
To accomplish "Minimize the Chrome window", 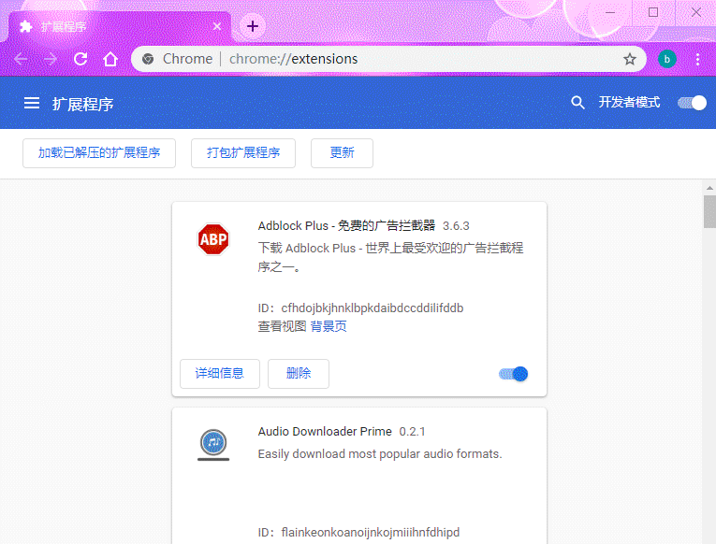I will [610, 12].
